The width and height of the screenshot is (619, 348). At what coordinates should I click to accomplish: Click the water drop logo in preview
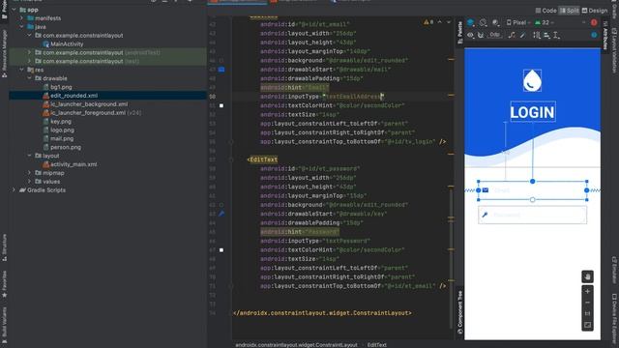(x=532, y=80)
